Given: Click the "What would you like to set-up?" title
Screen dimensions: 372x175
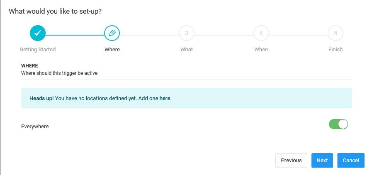Looking at the screenshot, I should tap(55, 11).
